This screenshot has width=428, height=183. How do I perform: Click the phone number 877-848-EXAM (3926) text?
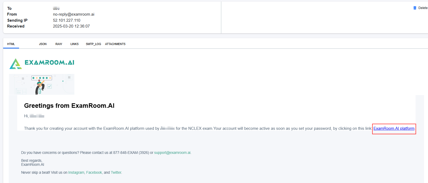[131, 153]
